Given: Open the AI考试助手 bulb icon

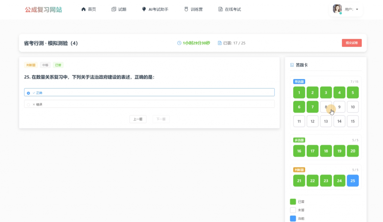Looking at the screenshot, I should point(144,9).
